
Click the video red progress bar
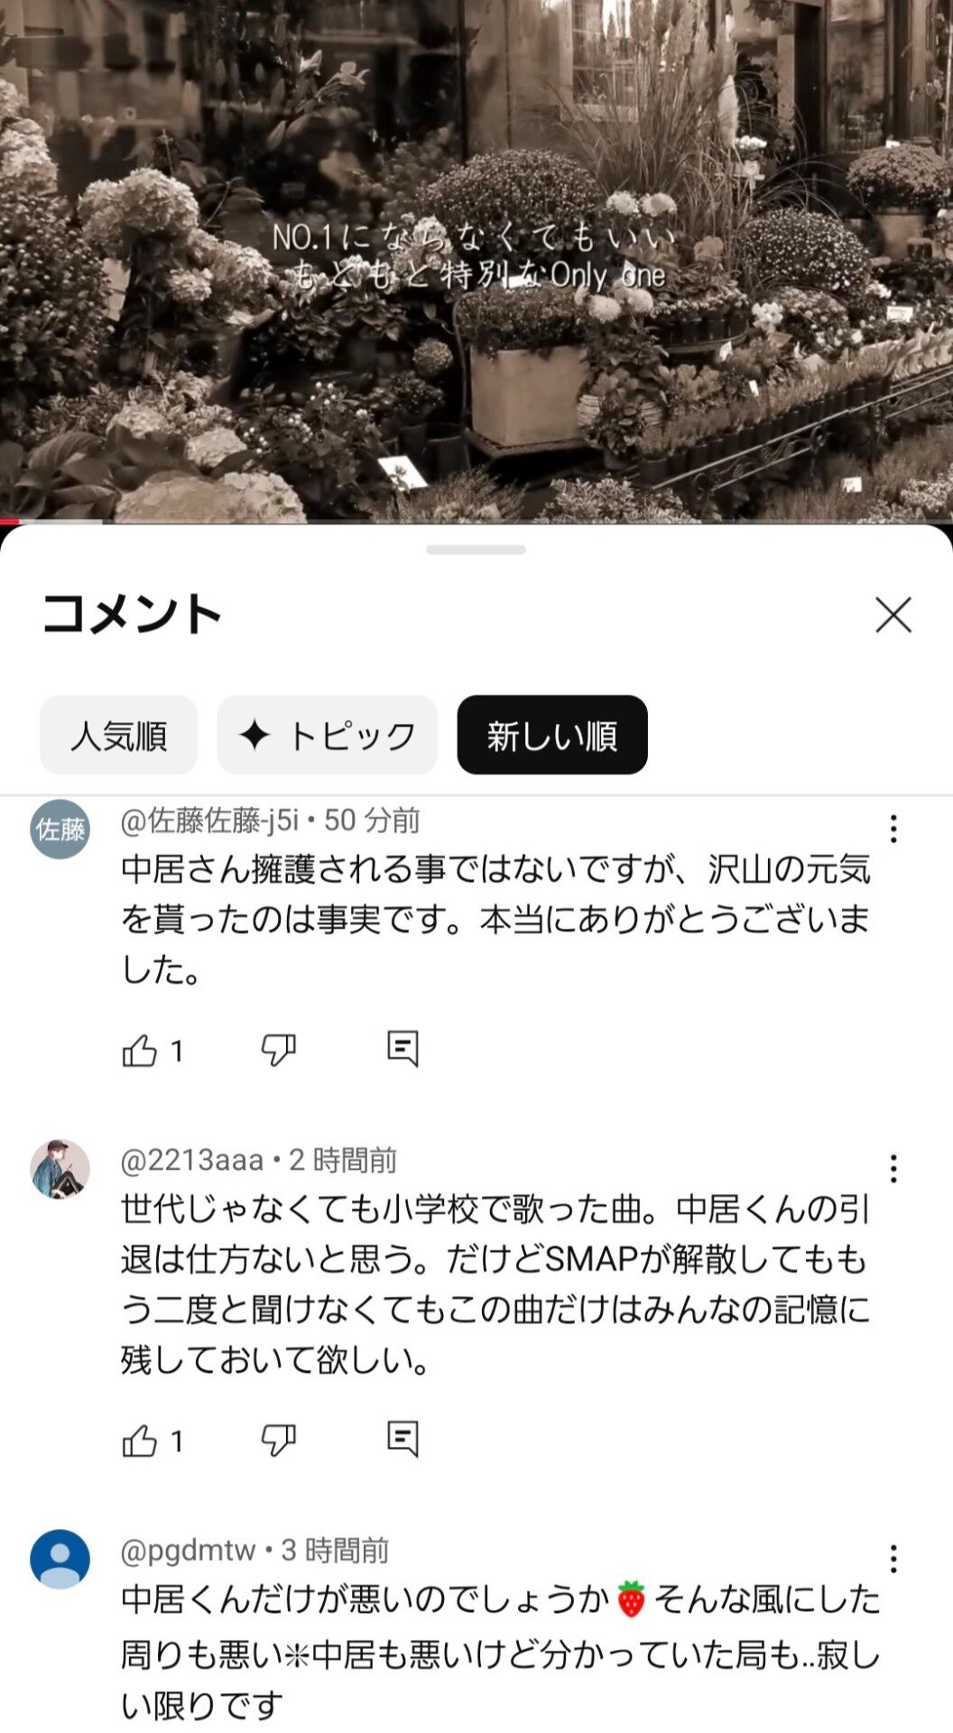coord(9,521)
